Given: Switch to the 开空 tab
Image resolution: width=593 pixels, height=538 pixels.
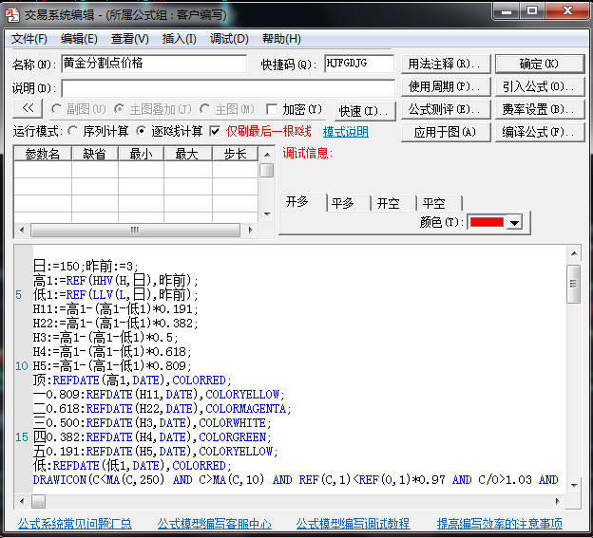Looking at the screenshot, I should [x=393, y=203].
